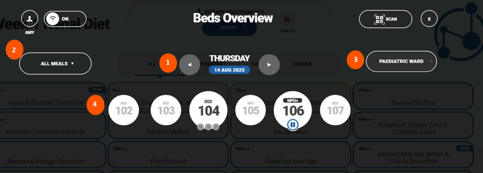Select bed 104
The image size is (483, 173).
point(208,110)
